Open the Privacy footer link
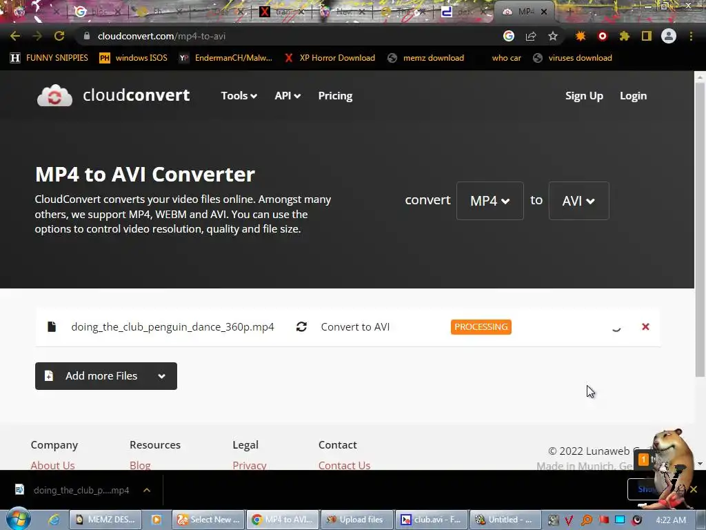Image resolution: width=706 pixels, height=530 pixels. pyautogui.click(x=250, y=465)
